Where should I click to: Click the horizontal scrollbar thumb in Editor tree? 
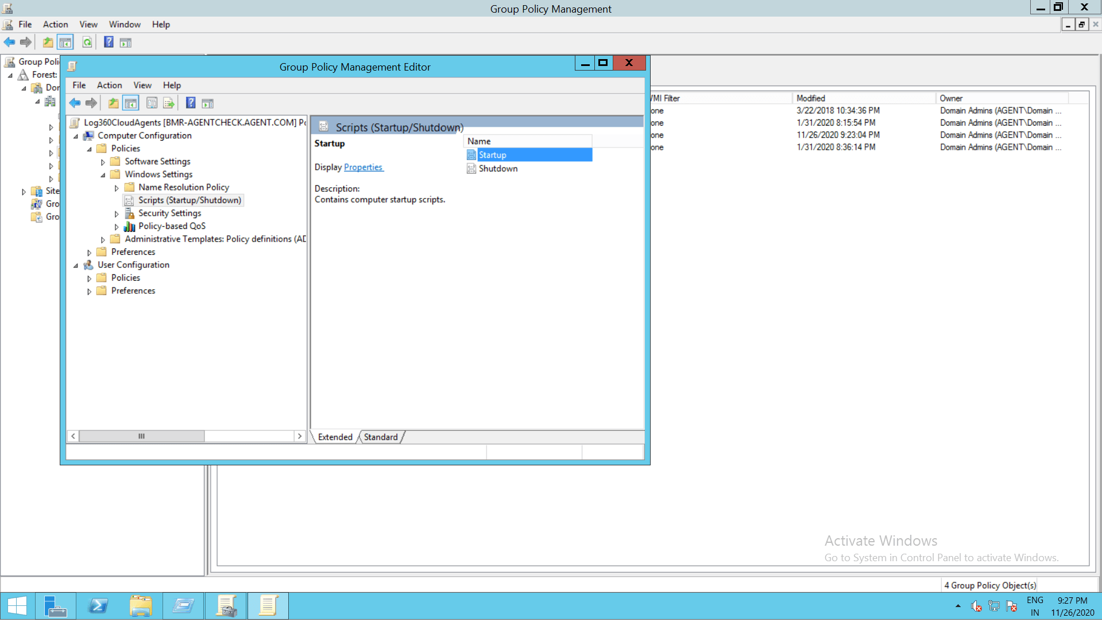coord(142,437)
